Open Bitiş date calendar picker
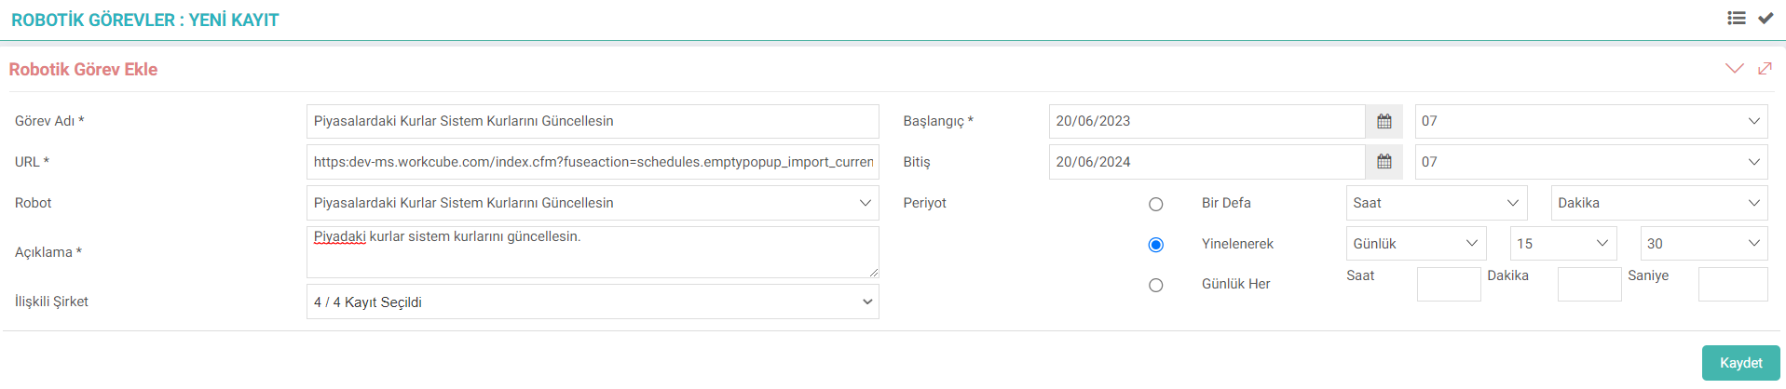This screenshot has width=1786, height=389. click(1384, 162)
